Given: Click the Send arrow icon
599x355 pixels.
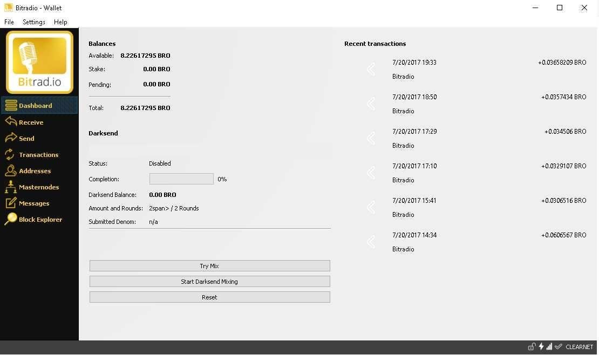Looking at the screenshot, I should (x=11, y=138).
